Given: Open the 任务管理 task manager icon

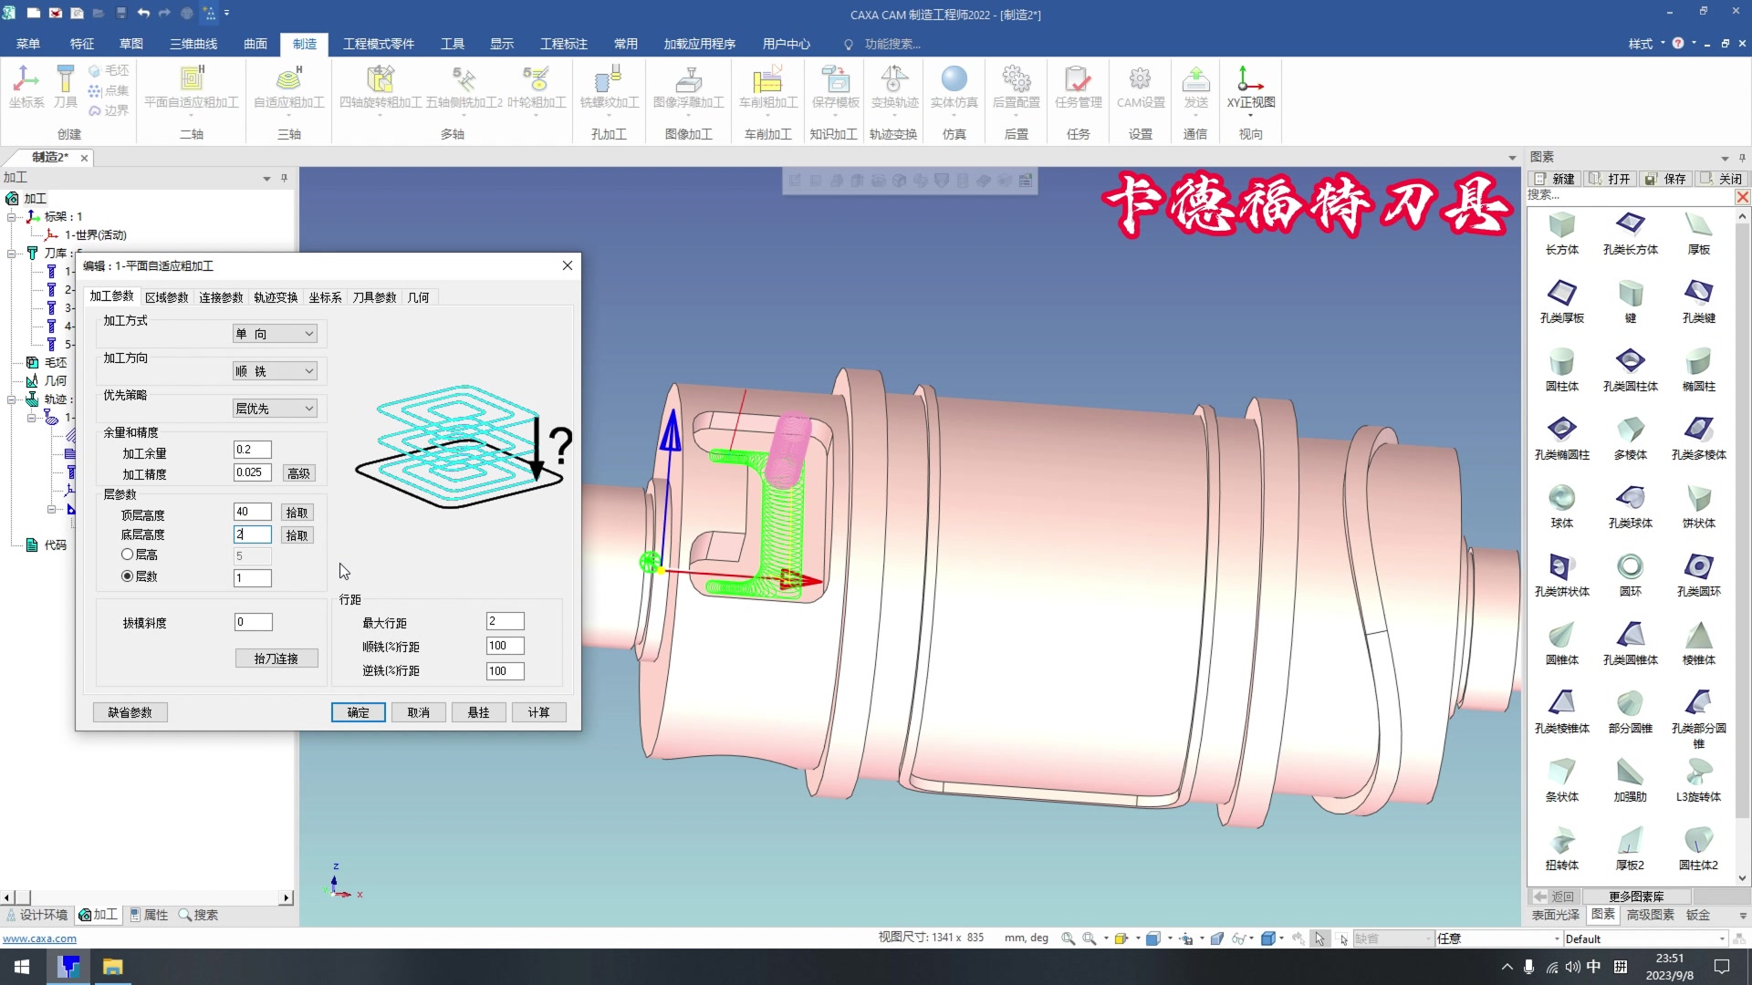Looking at the screenshot, I should coord(1078,88).
